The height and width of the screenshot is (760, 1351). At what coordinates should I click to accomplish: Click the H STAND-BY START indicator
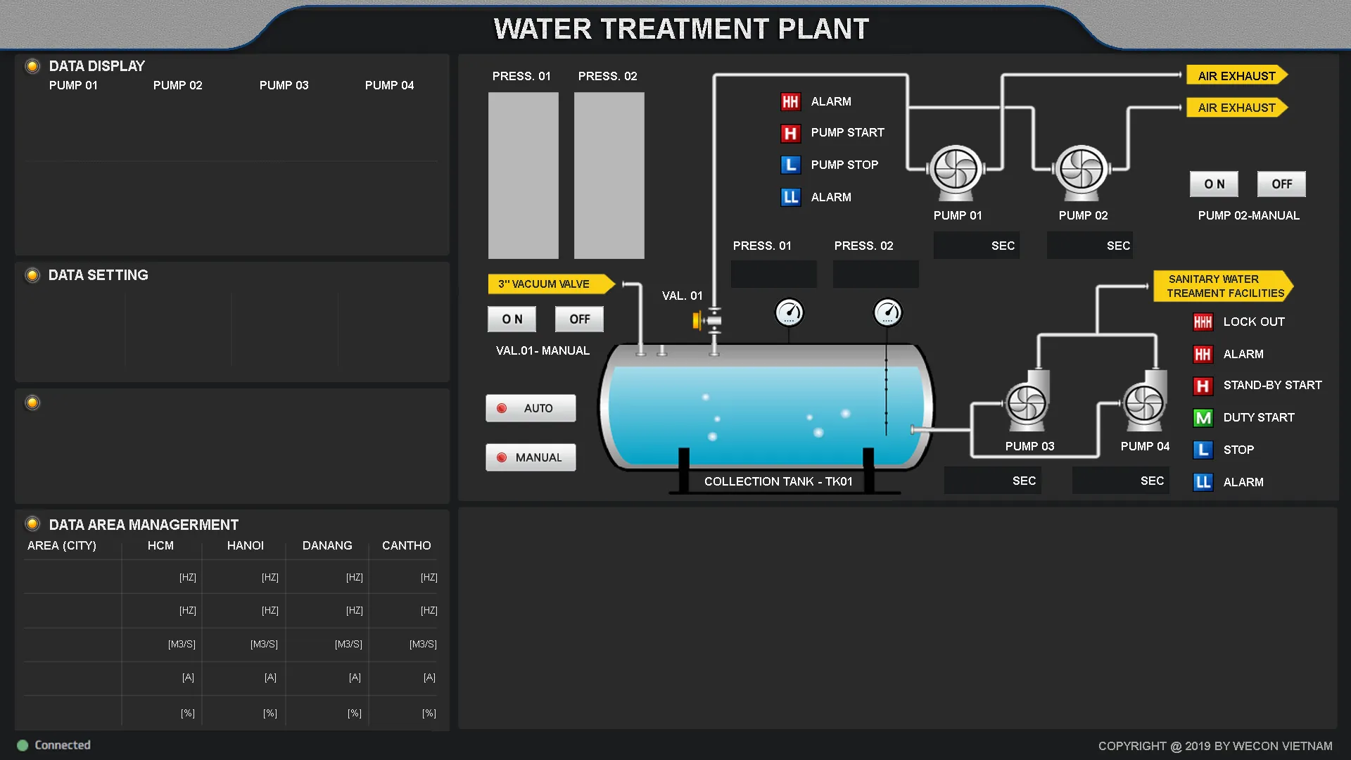coord(1203,386)
